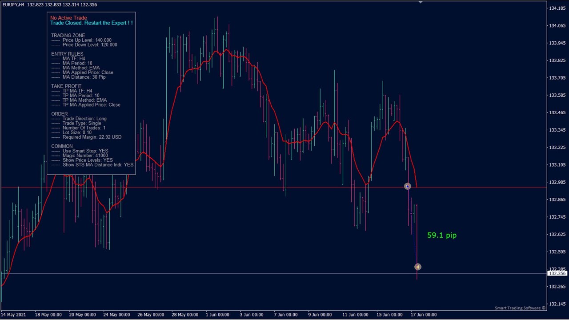Select the "TP MA TF: H4" row
569x320 pixels.
pos(72,91)
